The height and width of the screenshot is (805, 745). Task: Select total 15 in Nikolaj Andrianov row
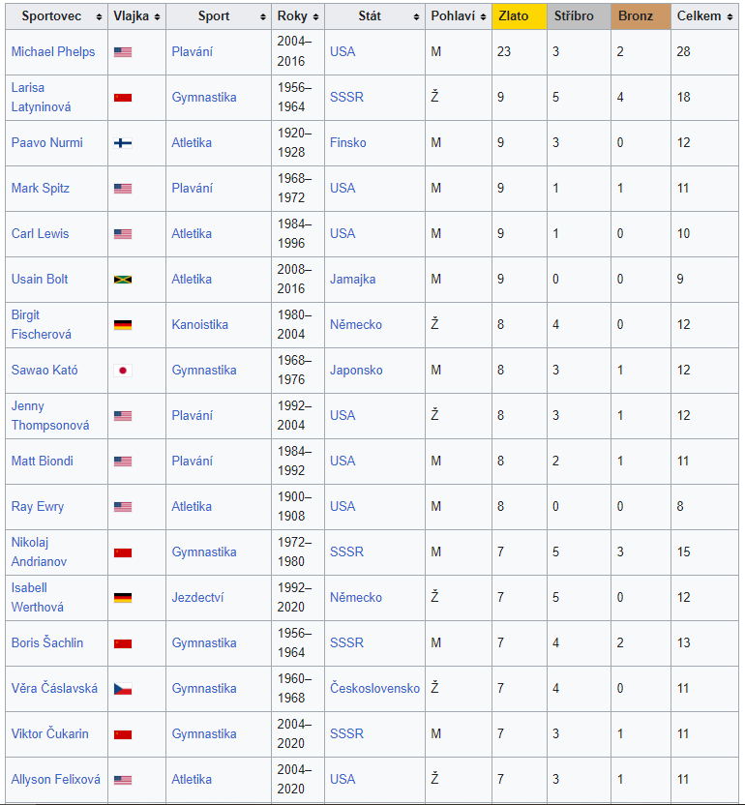pyautogui.click(x=704, y=552)
